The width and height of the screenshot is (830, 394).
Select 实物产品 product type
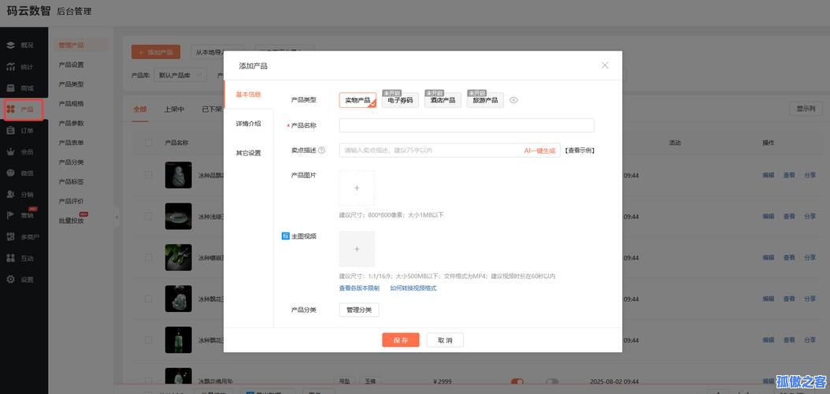point(358,100)
